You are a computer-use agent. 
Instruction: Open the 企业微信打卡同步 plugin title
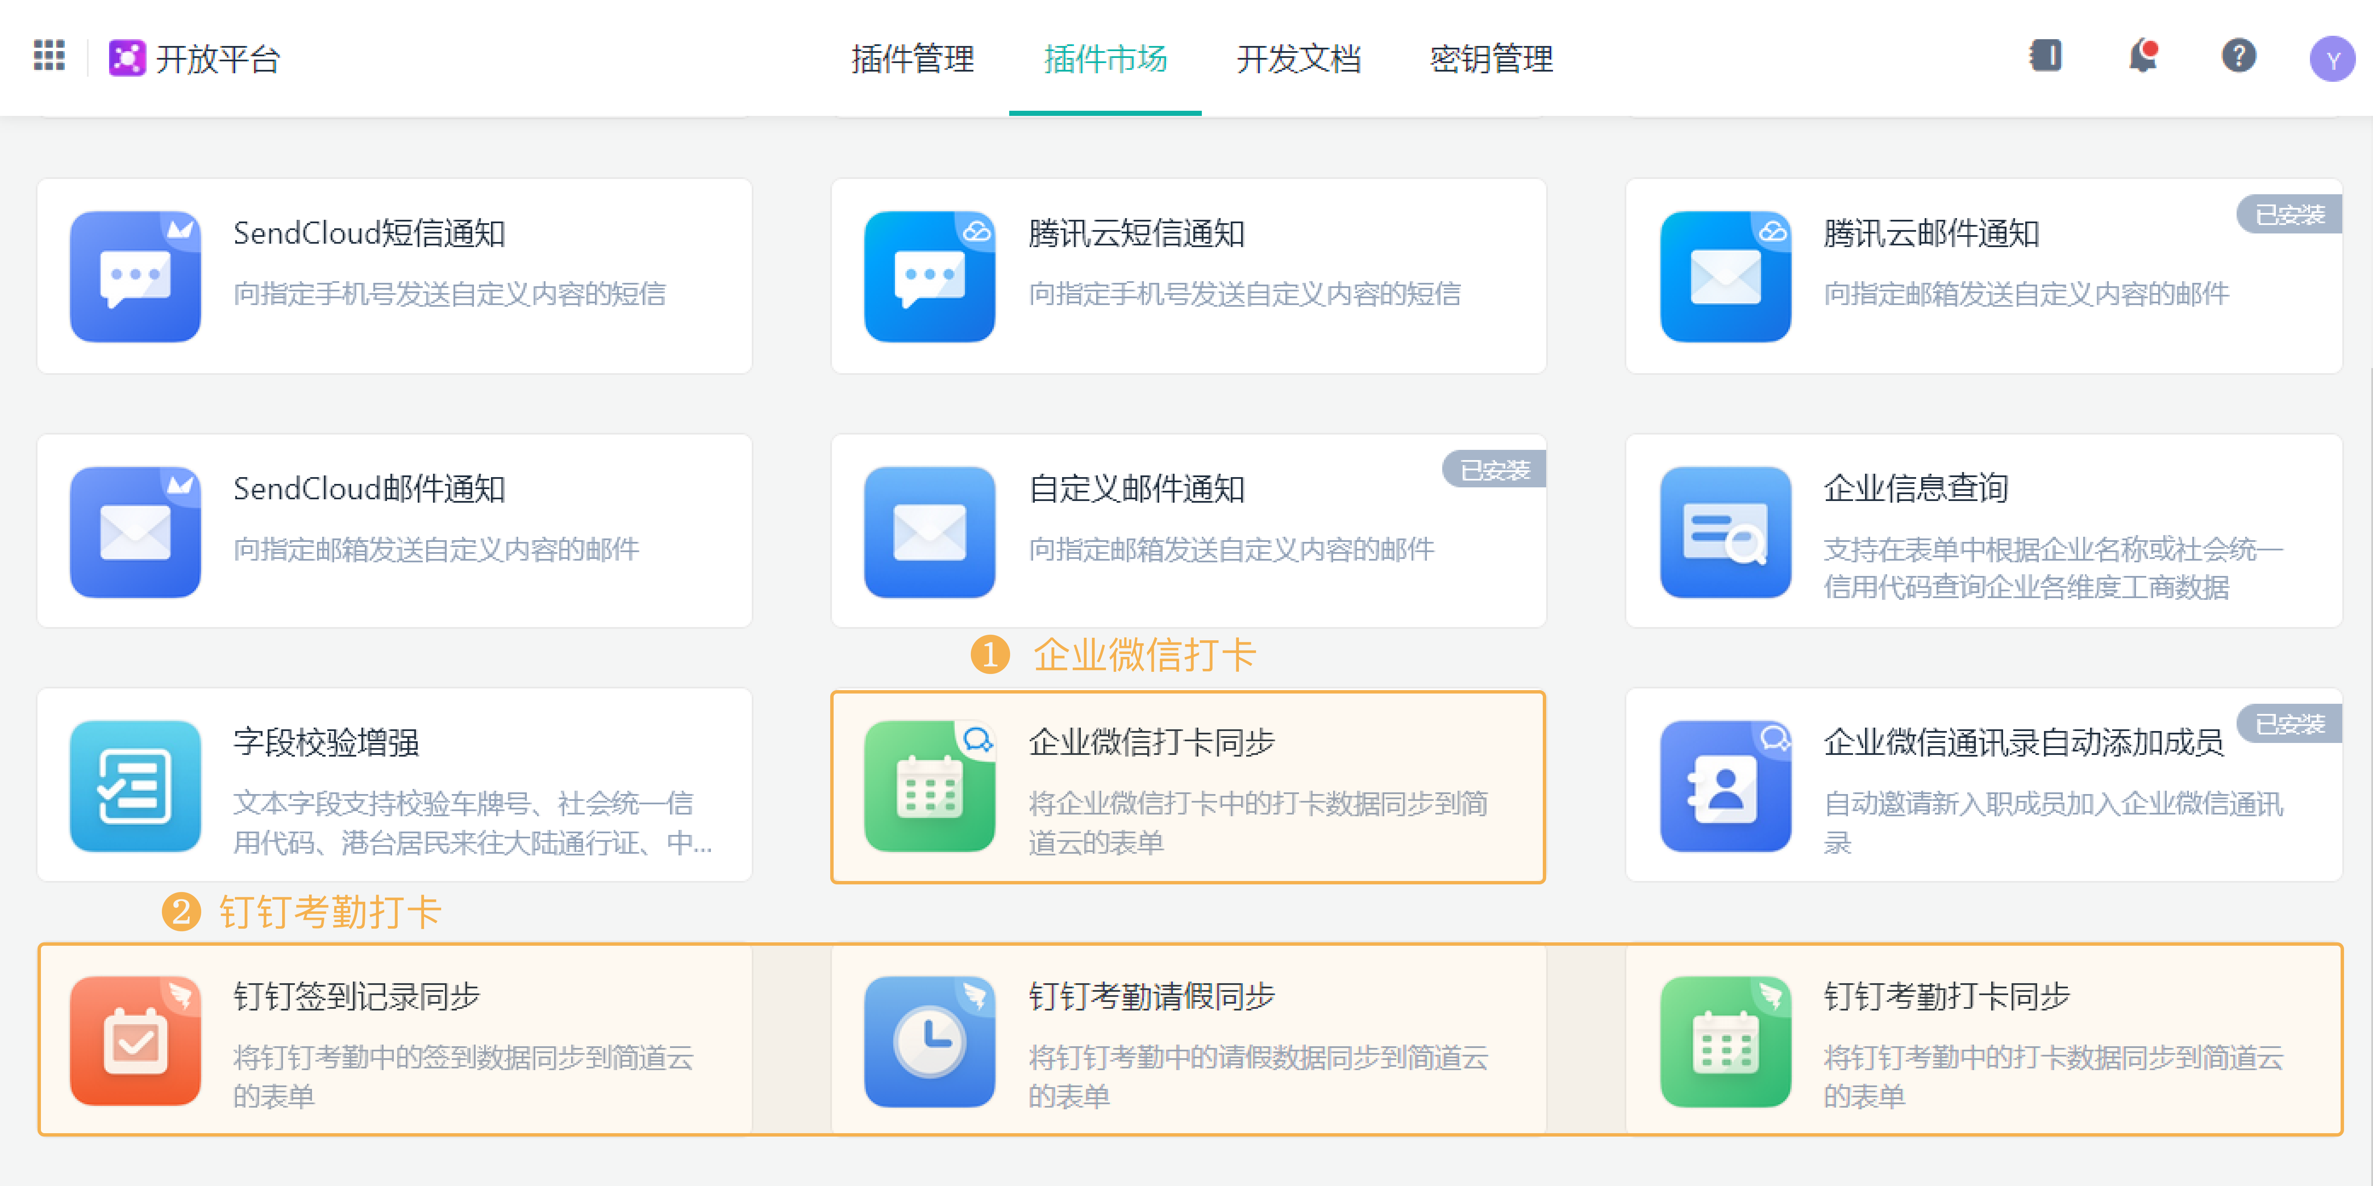tap(1152, 742)
